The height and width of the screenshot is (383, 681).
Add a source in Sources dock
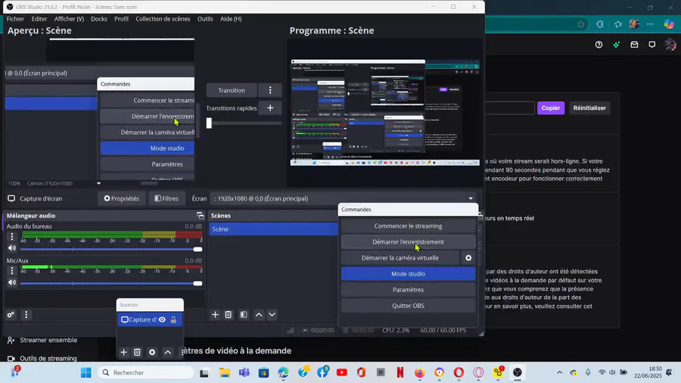tap(123, 352)
